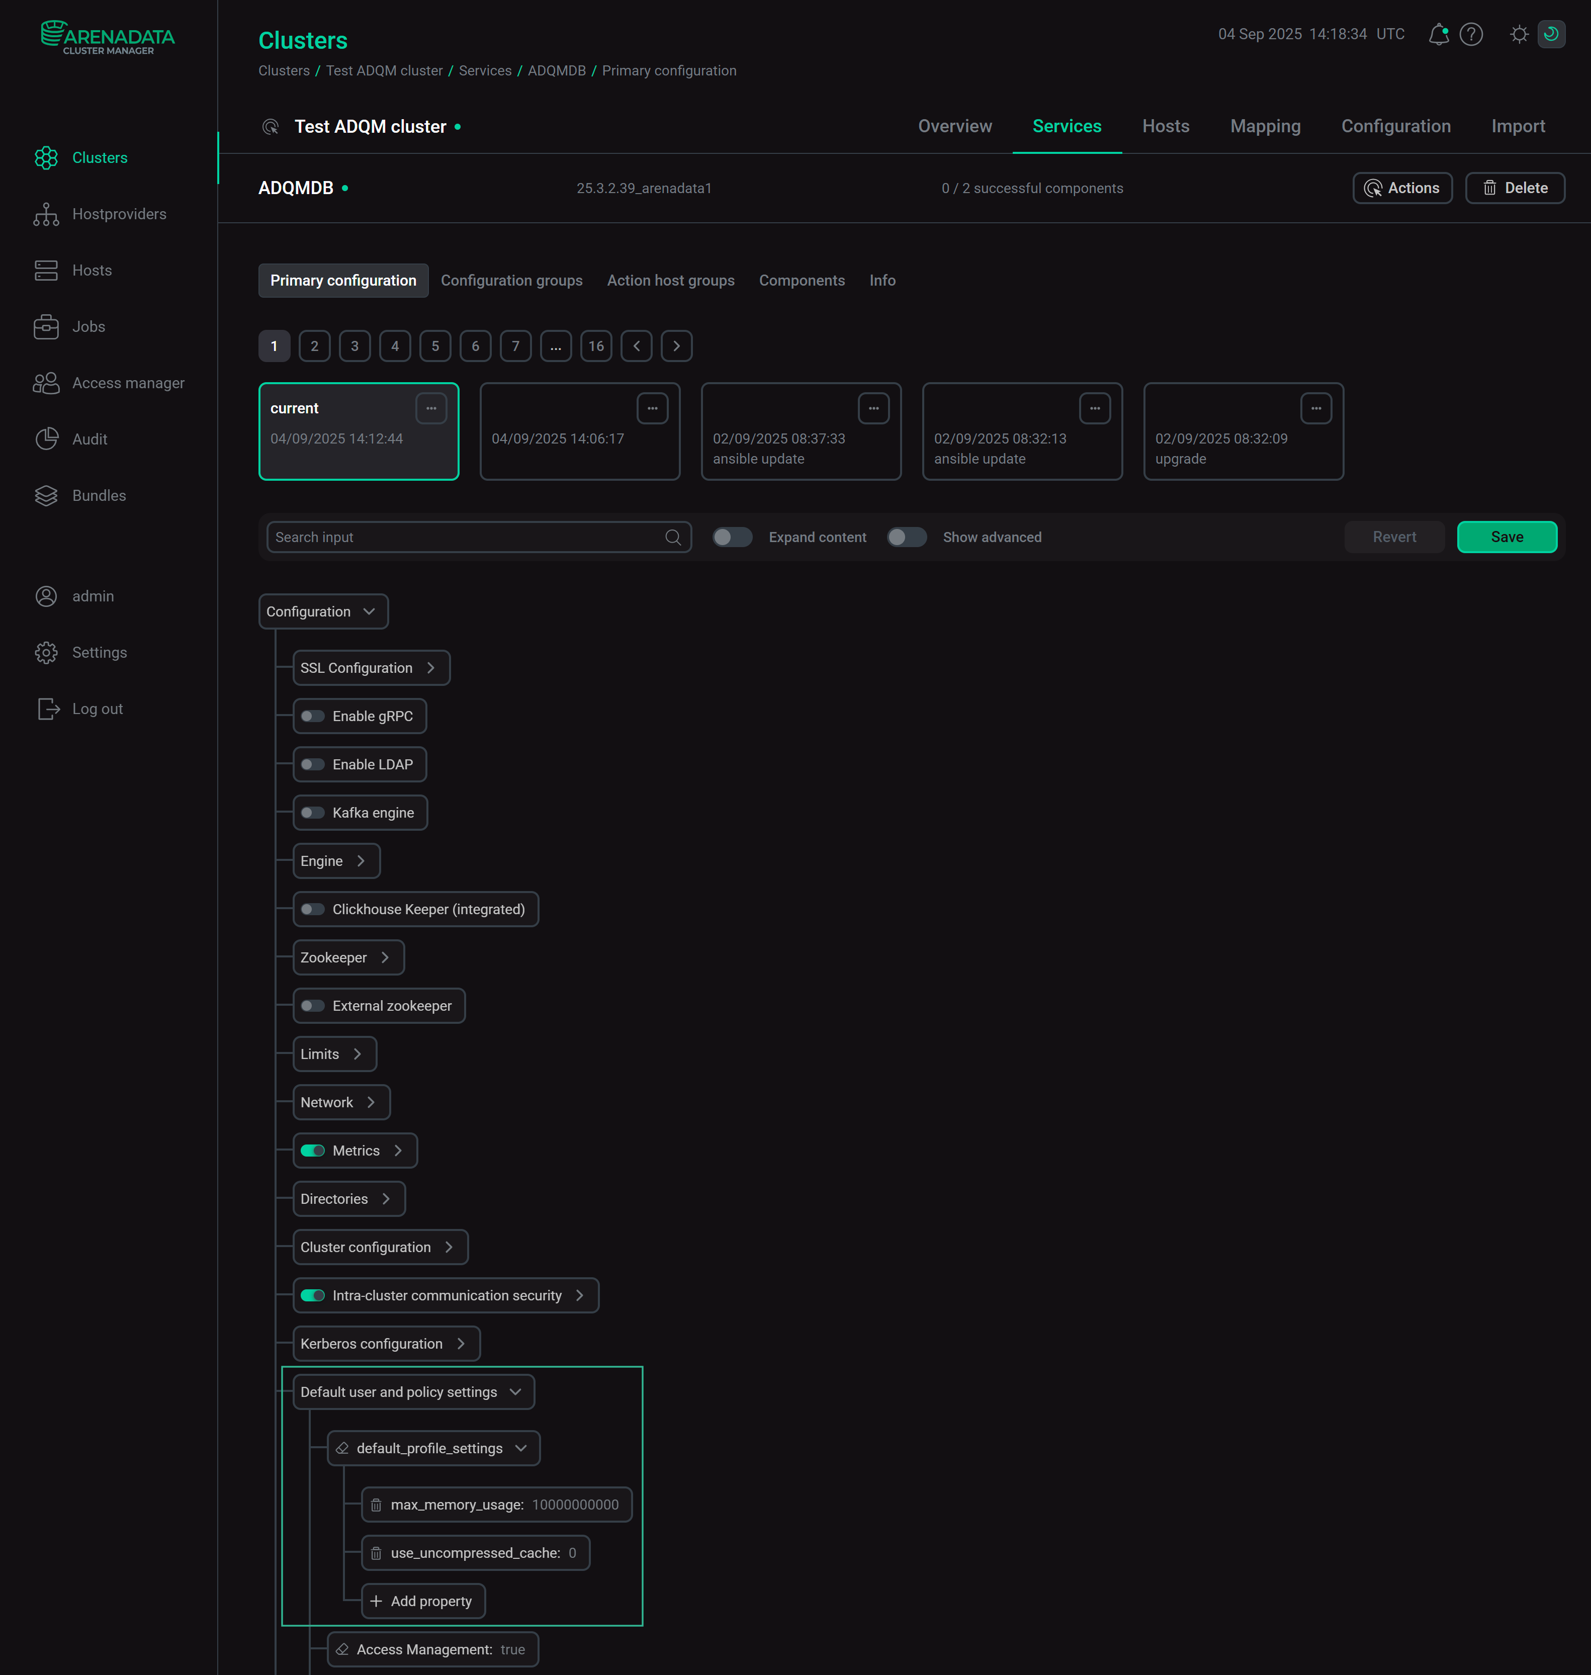Viewport: 1591px width, 1675px height.
Task: Select the Audit sidebar icon
Action: [x=47, y=439]
